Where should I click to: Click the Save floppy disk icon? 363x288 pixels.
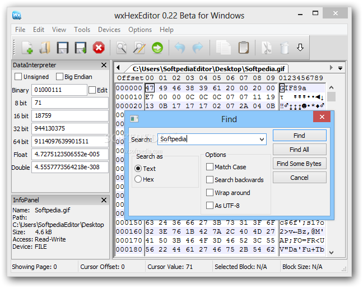[63, 48]
